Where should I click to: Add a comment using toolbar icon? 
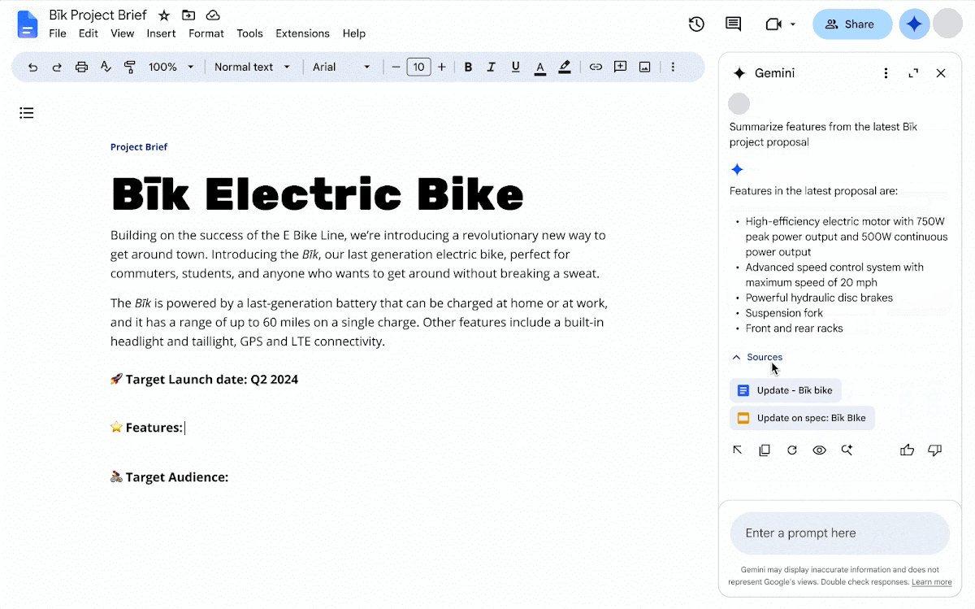(621, 67)
